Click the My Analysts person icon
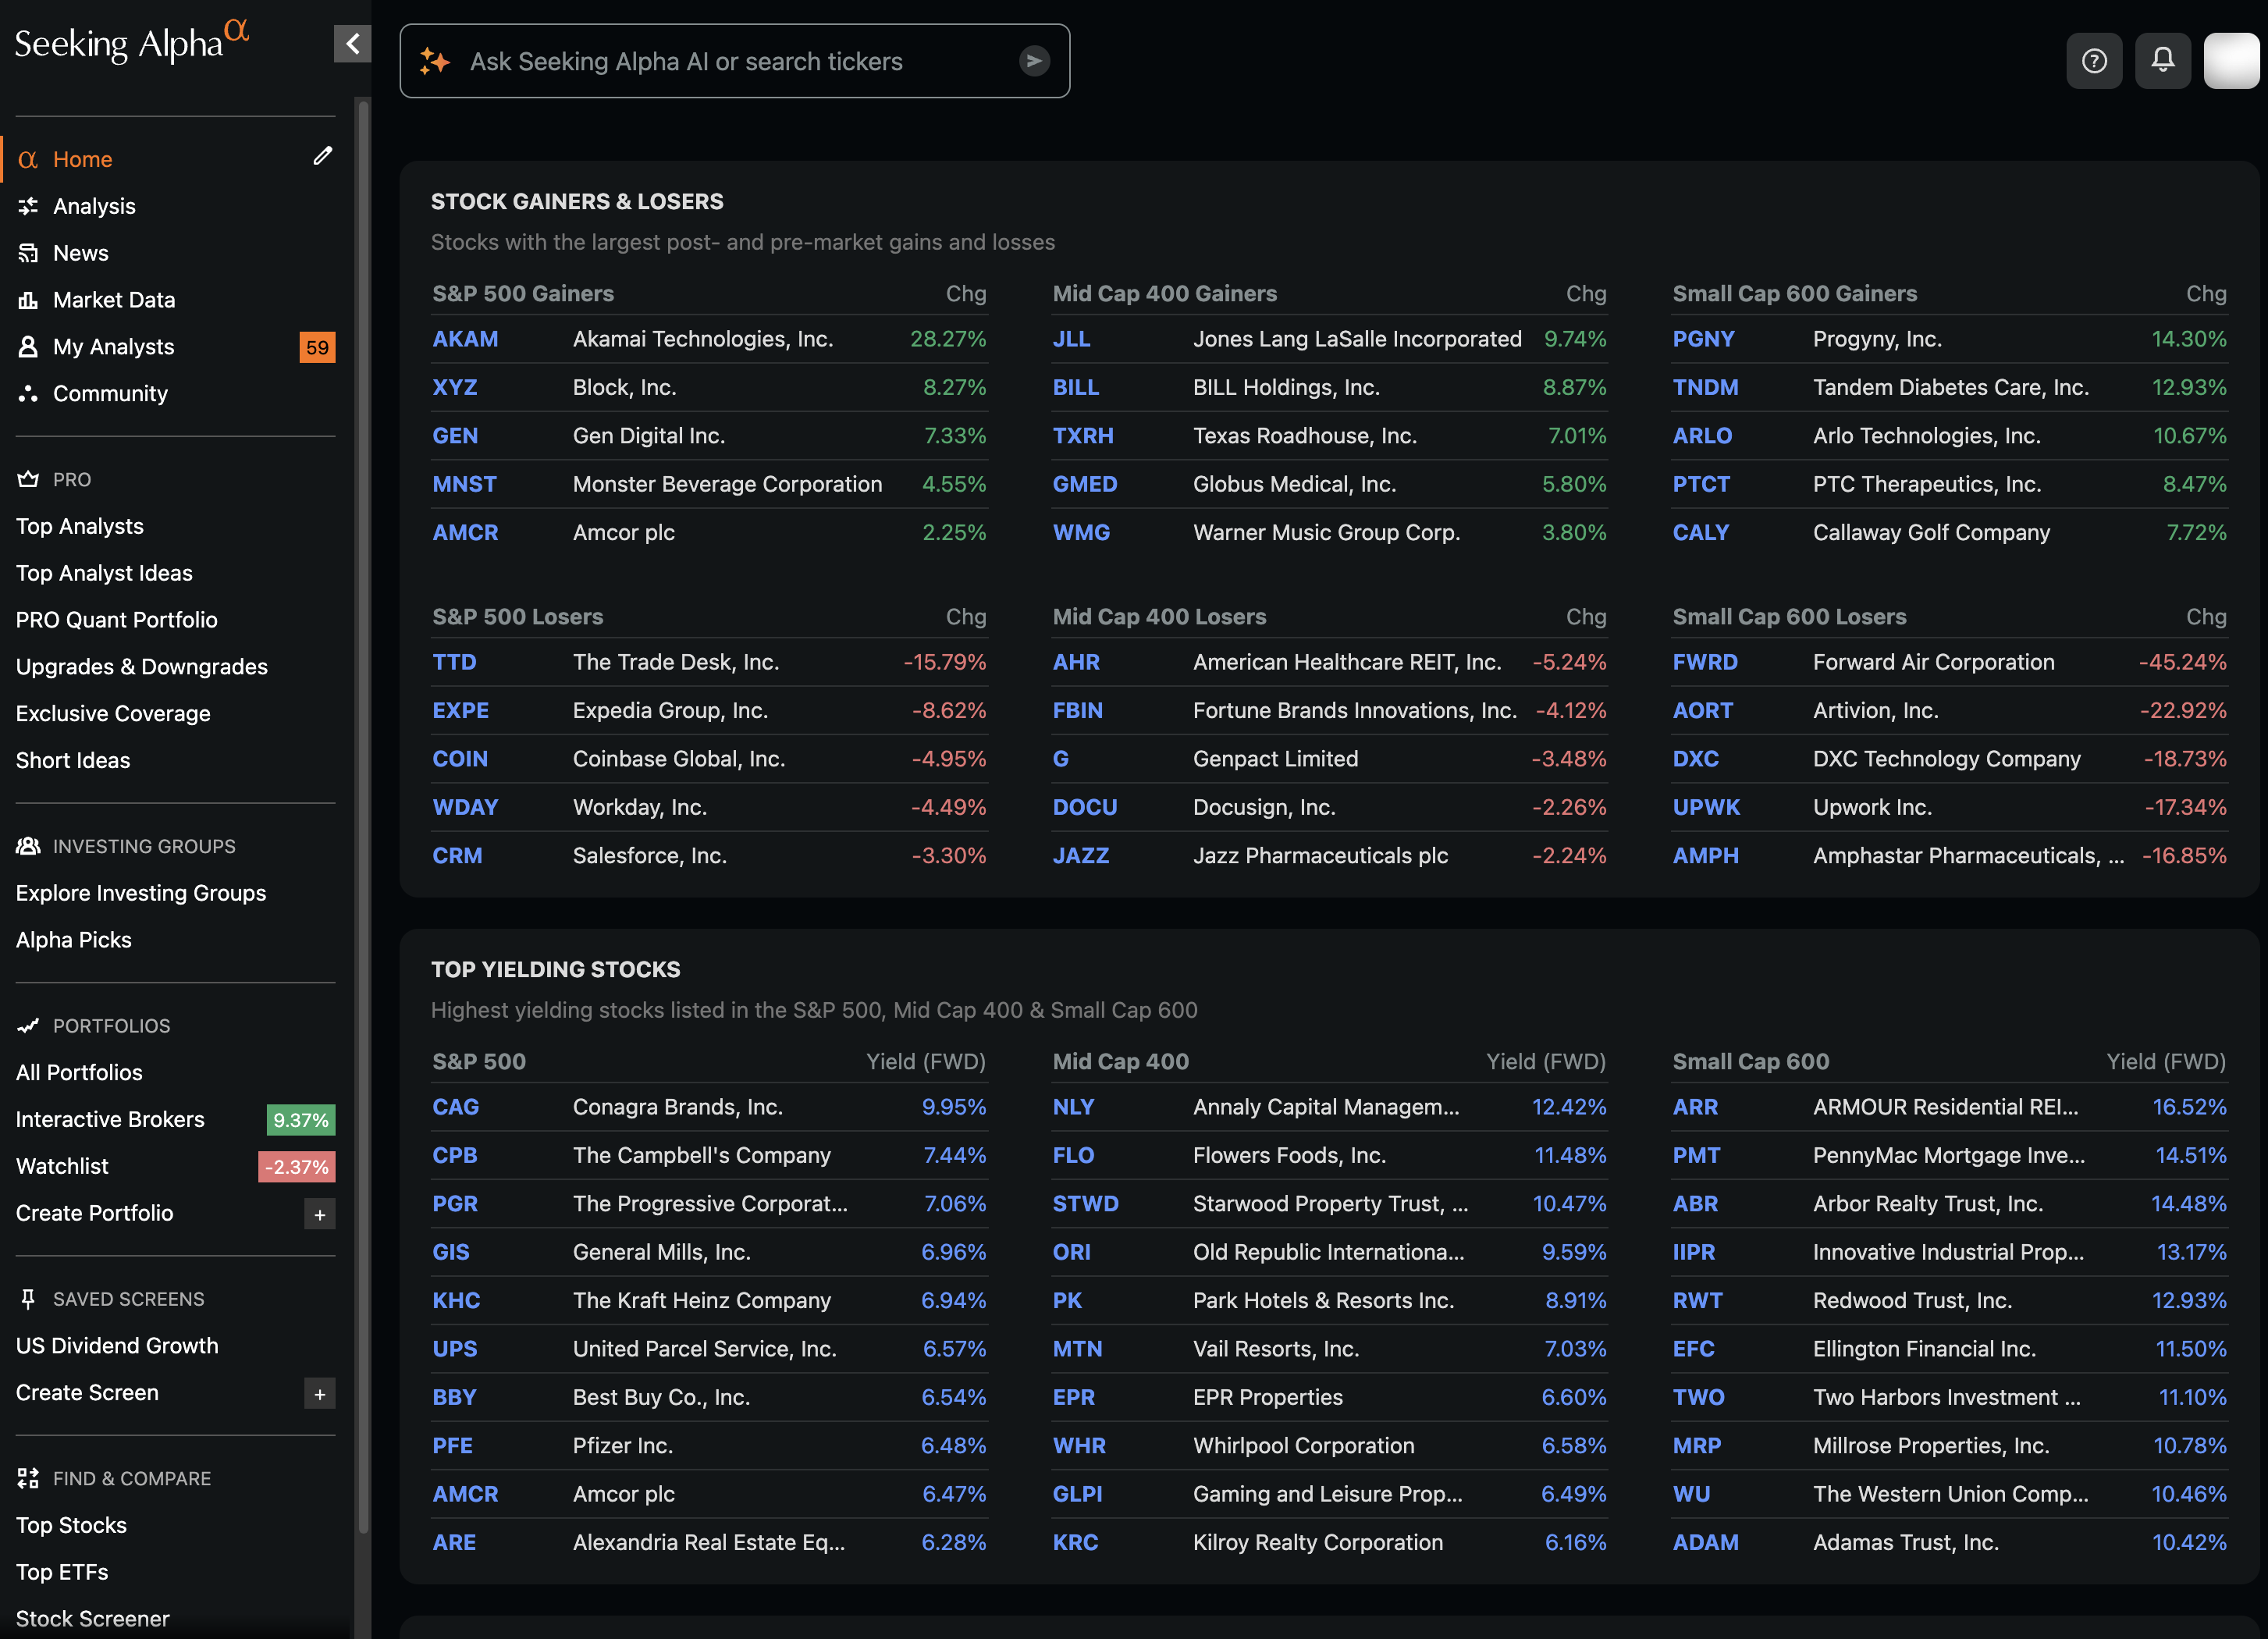 click(x=28, y=347)
